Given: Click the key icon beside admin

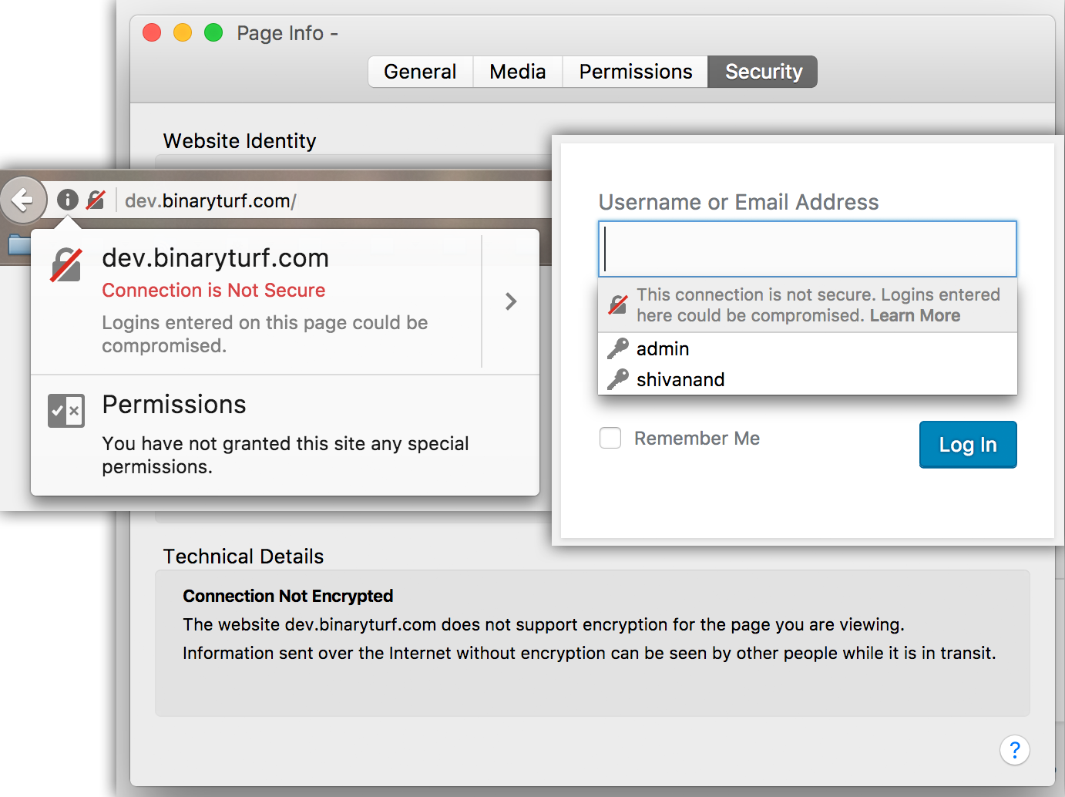Looking at the screenshot, I should 617,348.
